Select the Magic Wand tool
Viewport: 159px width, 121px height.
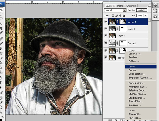(x=1, y=23)
